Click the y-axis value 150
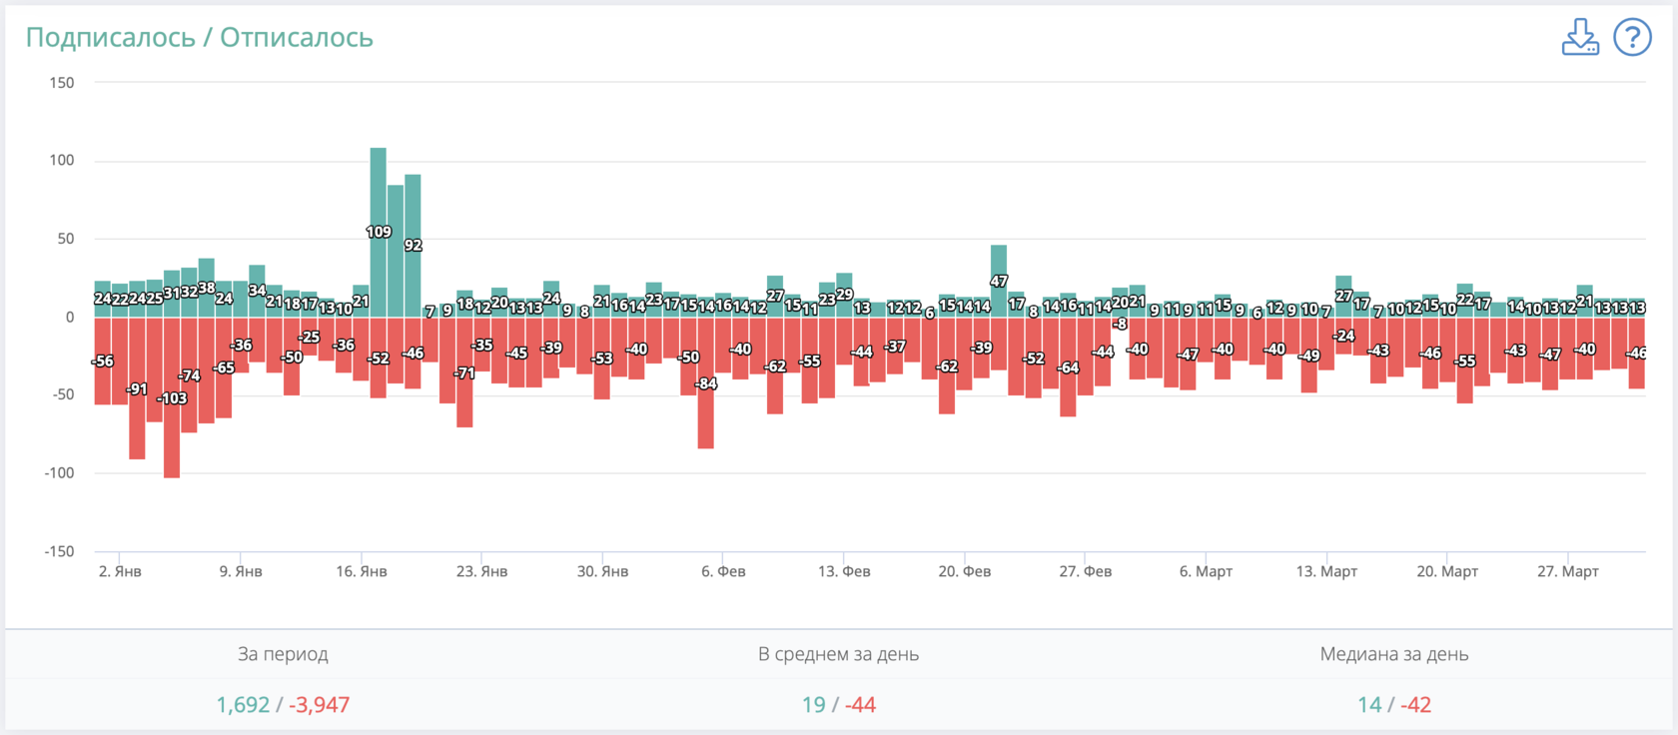Screen dimensions: 1678x735 (62, 83)
